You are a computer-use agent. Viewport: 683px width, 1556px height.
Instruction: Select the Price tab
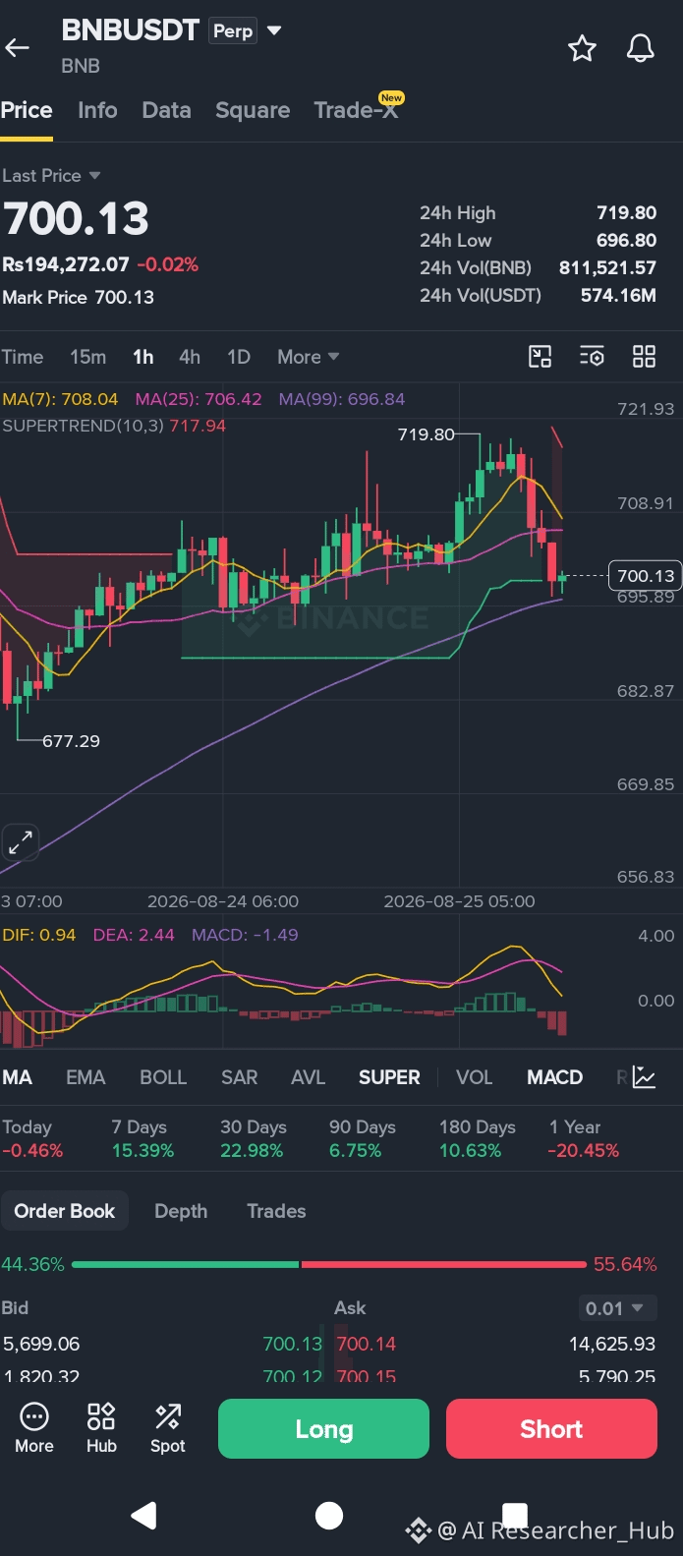pyautogui.click(x=27, y=110)
